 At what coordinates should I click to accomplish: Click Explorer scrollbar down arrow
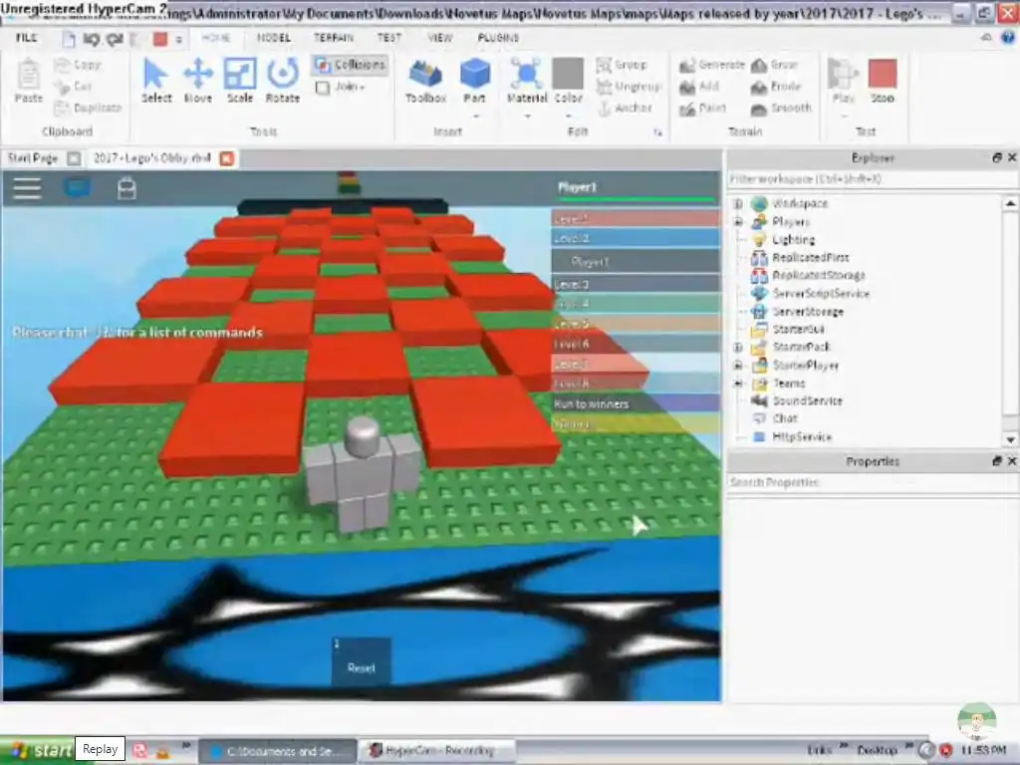tap(1010, 439)
